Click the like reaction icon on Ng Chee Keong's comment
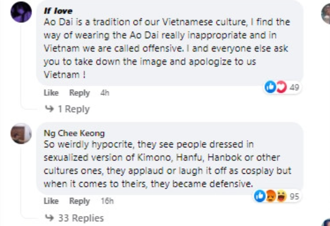330x226 pixels. [x=260, y=196]
